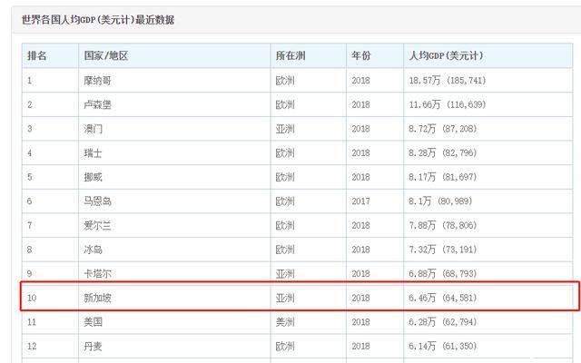Choose 挪威 from the table

94,177
